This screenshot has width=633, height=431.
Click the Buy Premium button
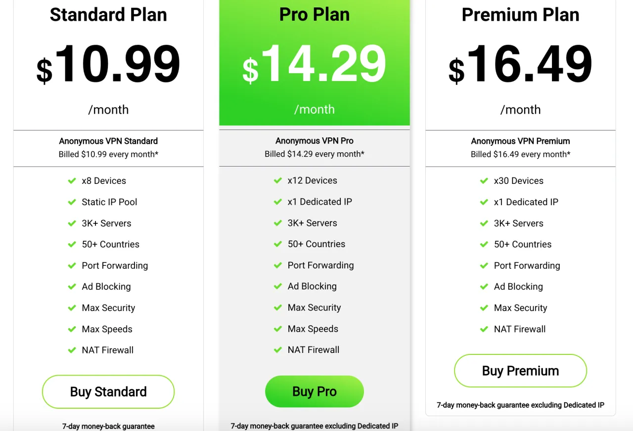(x=520, y=371)
